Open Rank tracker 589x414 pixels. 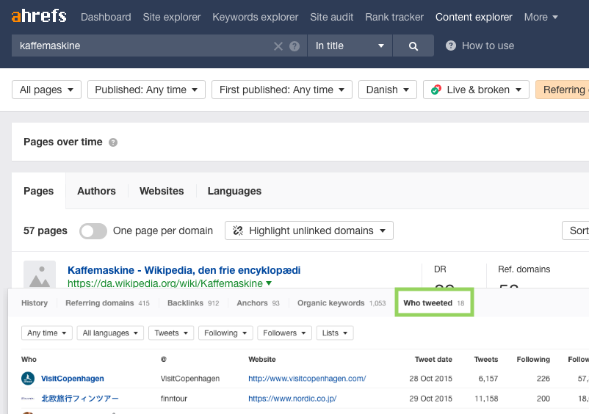(x=394, y=18)
